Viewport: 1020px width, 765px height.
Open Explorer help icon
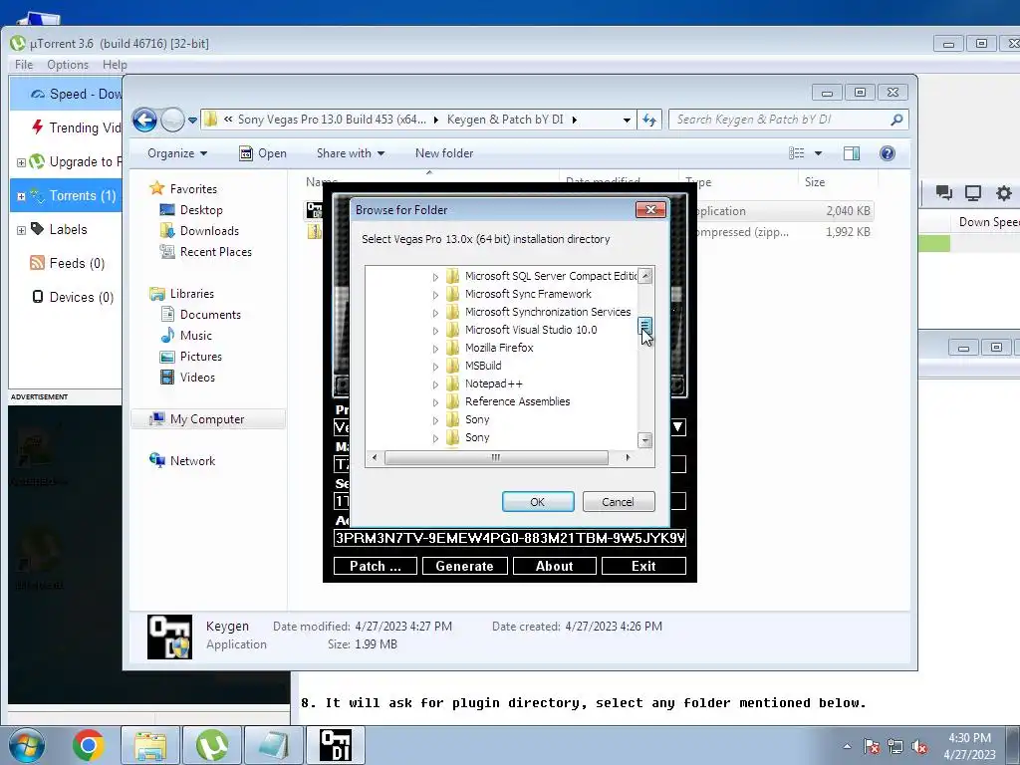click(888, 152)
